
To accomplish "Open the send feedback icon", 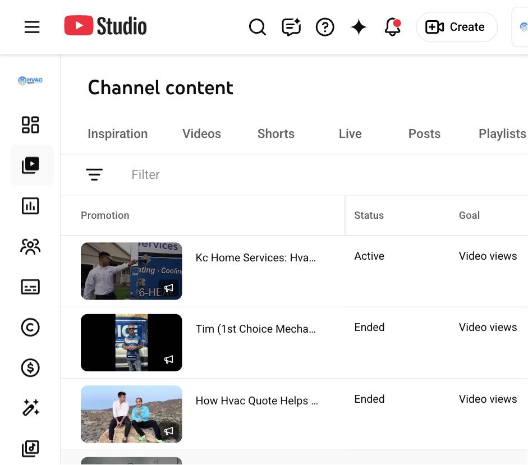I will point(291,26).
